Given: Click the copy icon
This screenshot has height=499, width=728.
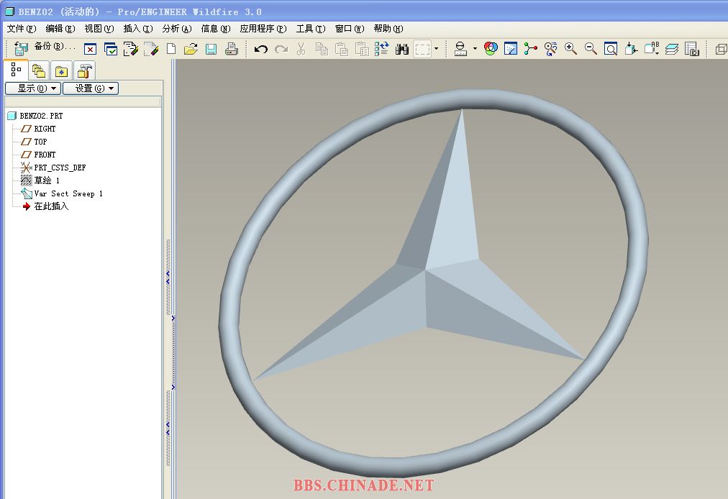Looking at the screenshot, I should 322,49.
